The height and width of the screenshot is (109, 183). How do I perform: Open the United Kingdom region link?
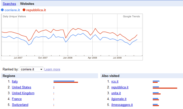tap(23, 93)
